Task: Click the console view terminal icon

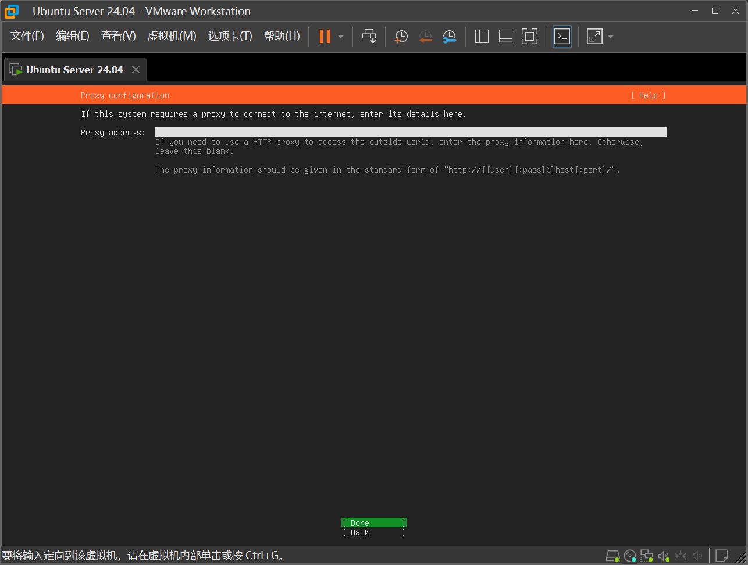Action: [x=562, y=37]
